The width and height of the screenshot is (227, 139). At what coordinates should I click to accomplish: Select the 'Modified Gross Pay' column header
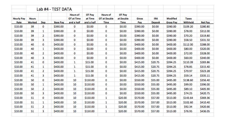coord(172,20)
